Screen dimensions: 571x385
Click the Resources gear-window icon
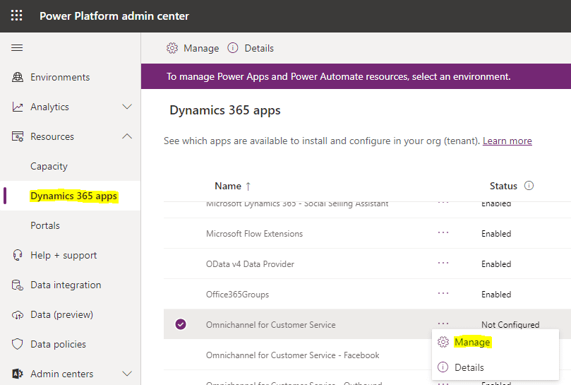(18, 136)
